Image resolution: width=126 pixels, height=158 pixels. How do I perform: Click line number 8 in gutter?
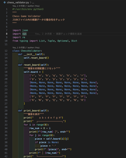pos(7,34)
